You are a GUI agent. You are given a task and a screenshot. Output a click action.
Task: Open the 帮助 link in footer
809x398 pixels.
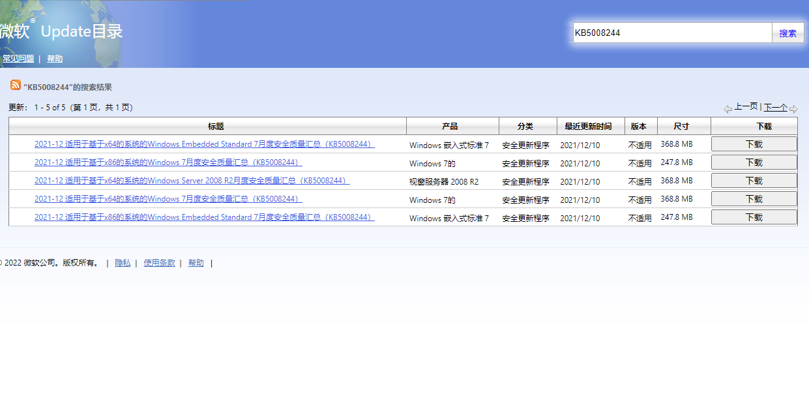(196, 263)
